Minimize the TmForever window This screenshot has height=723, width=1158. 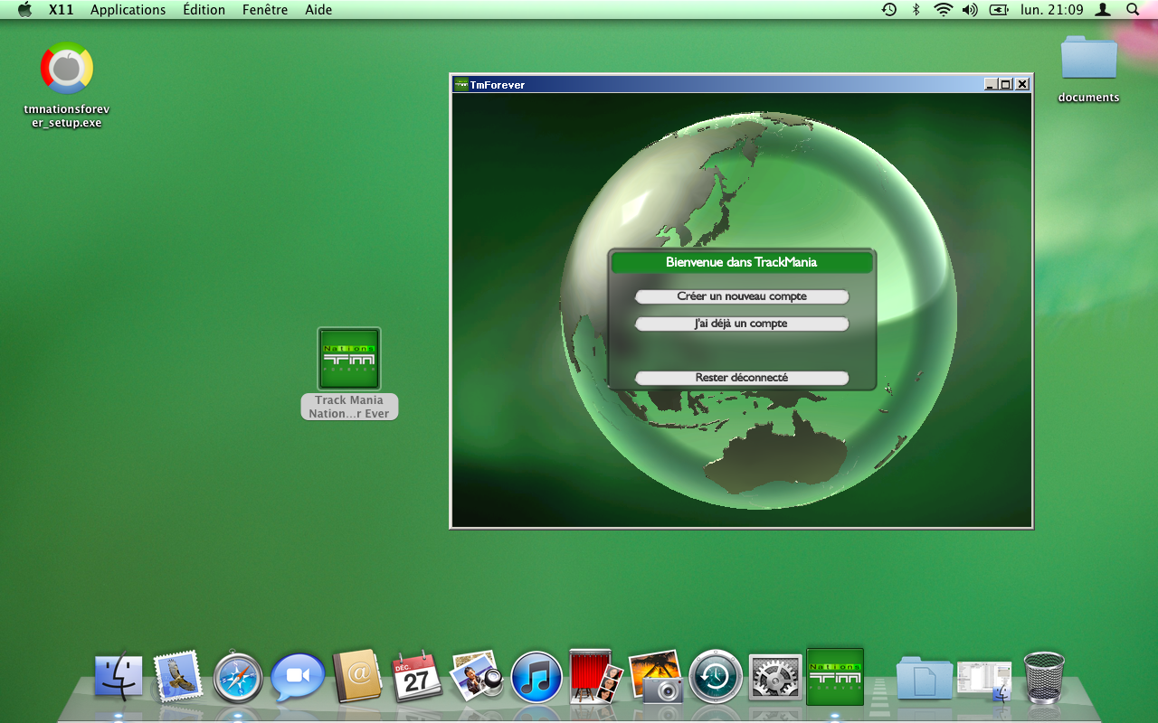[x=991, y=84]
